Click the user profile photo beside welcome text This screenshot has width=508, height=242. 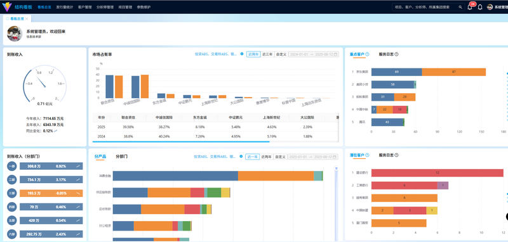[15, 34]
